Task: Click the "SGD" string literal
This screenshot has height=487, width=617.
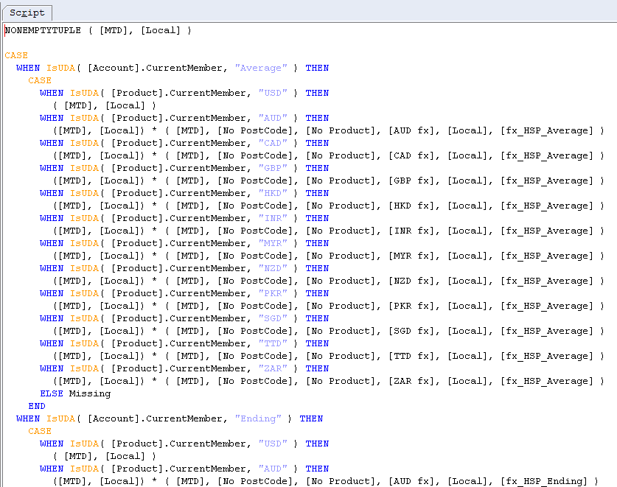Action: point(273,318)
